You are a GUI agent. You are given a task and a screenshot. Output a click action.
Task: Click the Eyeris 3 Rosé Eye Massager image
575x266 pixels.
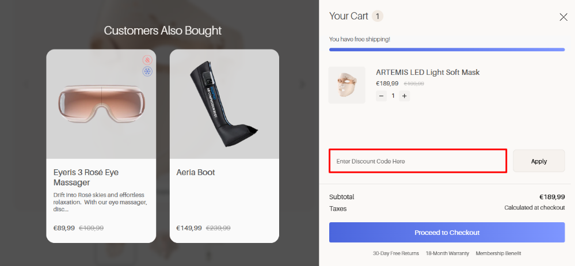[x=101, y=104]
